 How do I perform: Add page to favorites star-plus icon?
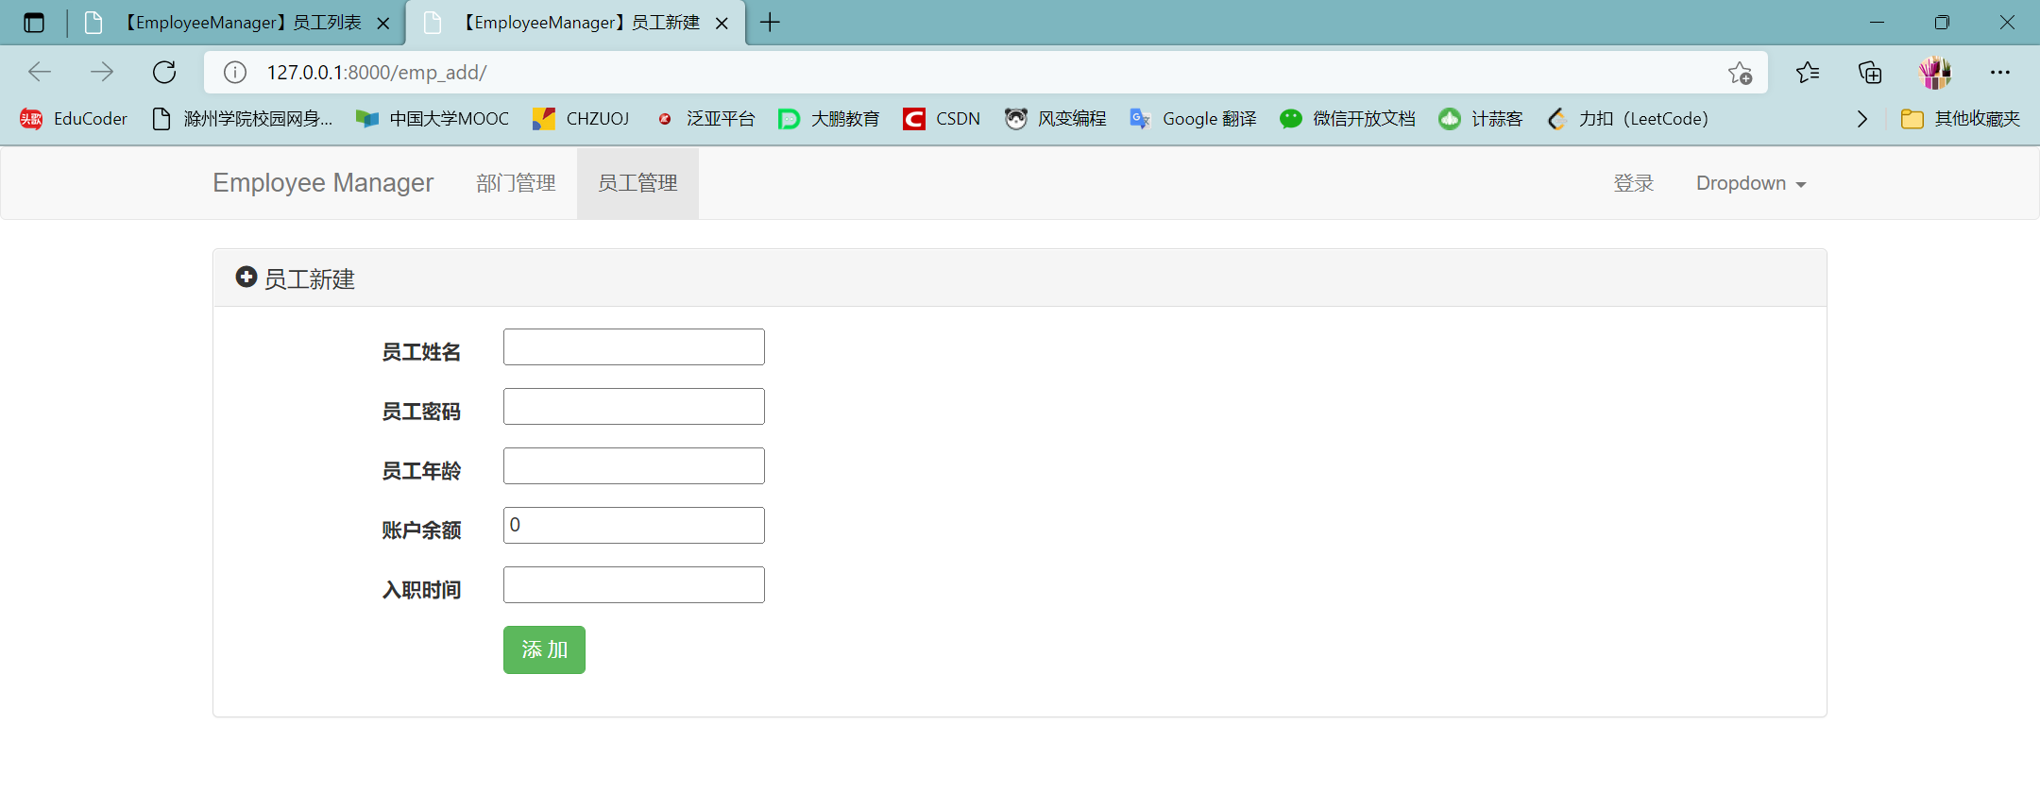pos(1740,73)
